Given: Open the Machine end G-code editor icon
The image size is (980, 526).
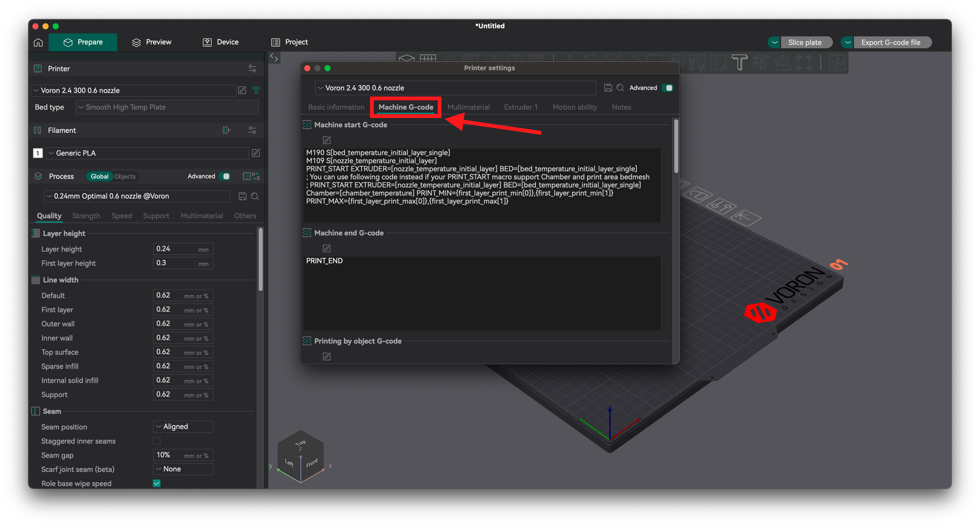Looking at the screenshot, I should 327,248.
